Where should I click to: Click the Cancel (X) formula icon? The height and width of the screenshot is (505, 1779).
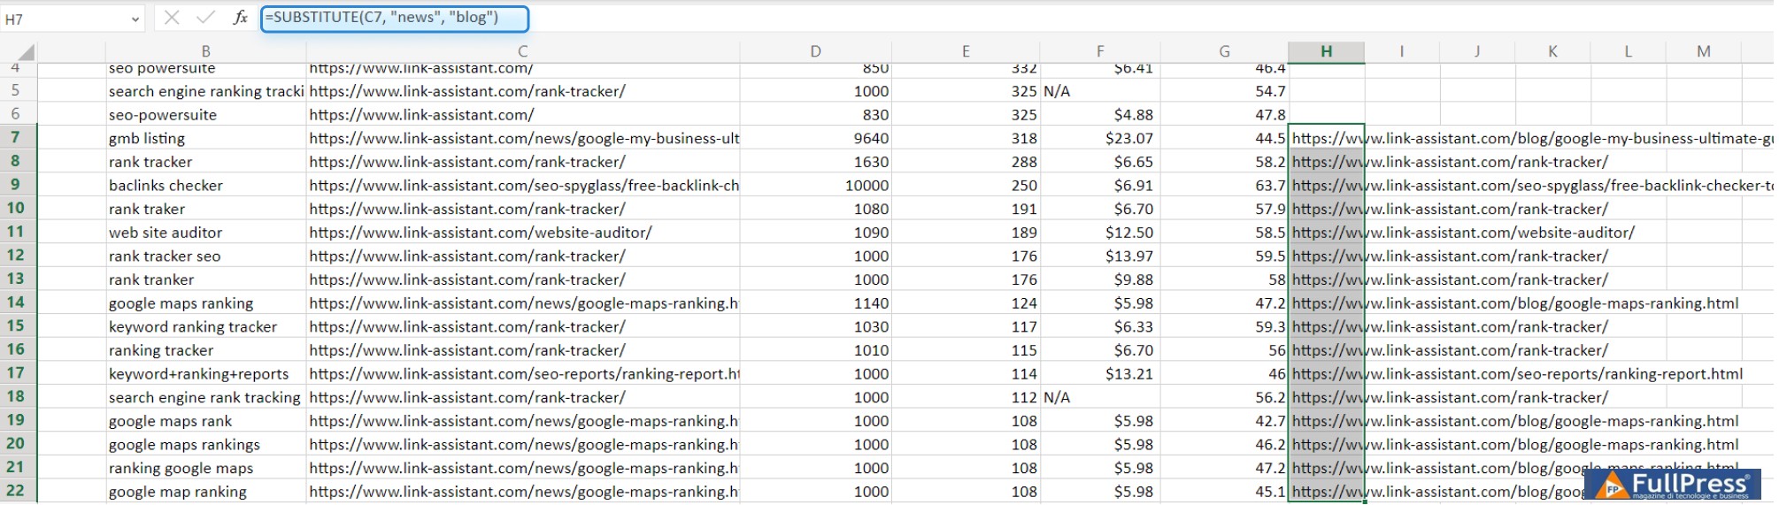pyautogui.click(x=172, y=18)
